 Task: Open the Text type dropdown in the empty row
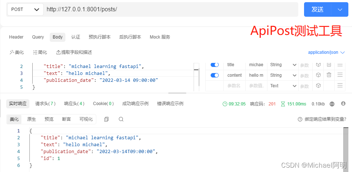[283, 86]
